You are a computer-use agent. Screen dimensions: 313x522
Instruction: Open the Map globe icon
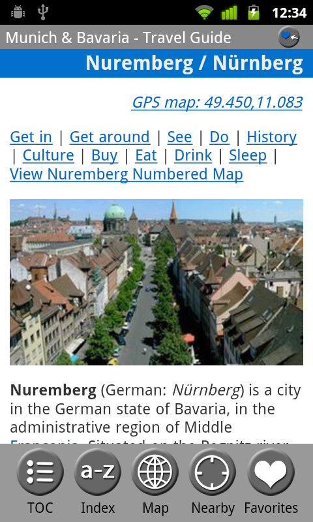155,471
